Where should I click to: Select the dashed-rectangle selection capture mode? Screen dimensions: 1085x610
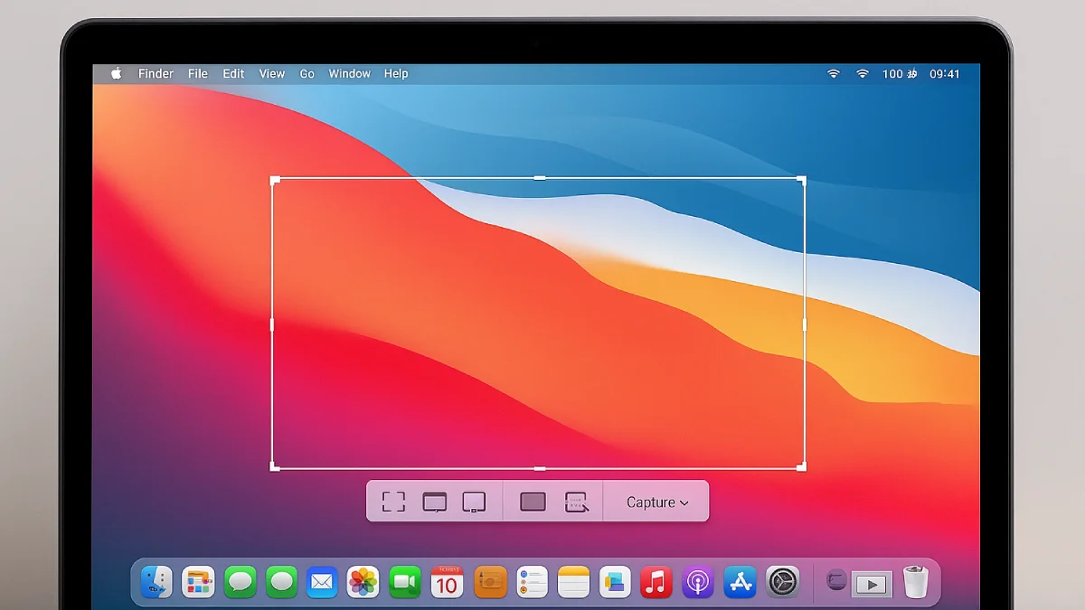393,502
